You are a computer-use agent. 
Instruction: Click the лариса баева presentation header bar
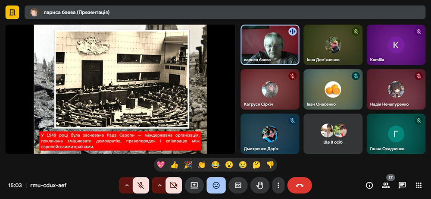[x=224, y=13]
